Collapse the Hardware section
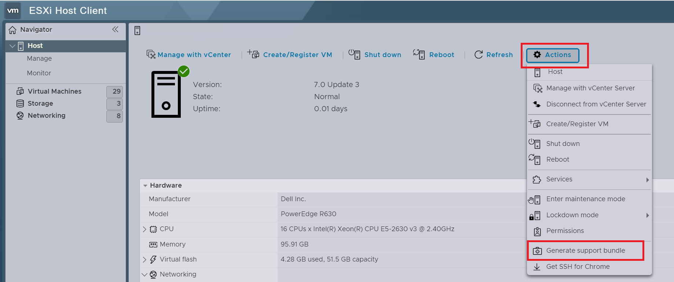Screen dimensions: 674x282 point(145,186)
